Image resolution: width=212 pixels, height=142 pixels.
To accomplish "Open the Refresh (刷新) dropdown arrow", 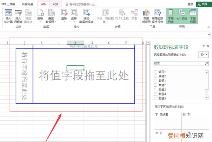I will pyautogui.click(x=40, y=22).
